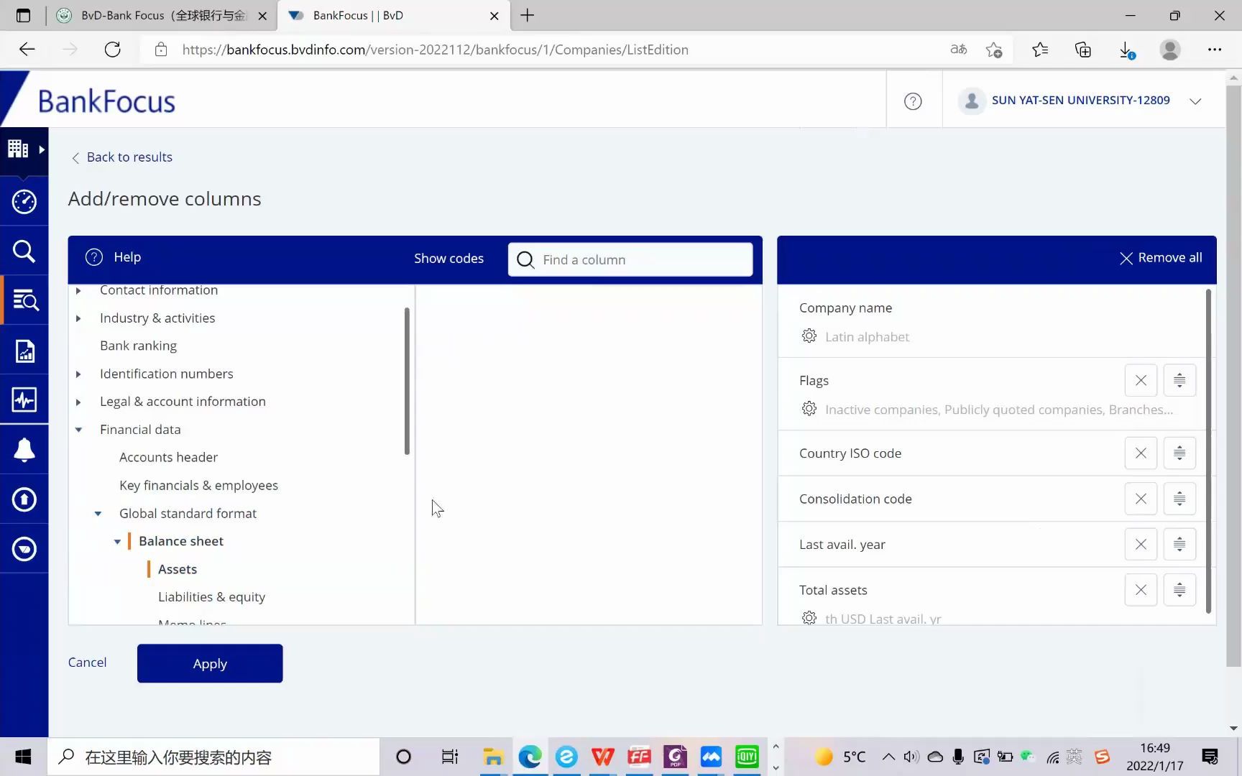Remove the Country ISO code column
The image size is (1242, 776).
[1140, 453]
